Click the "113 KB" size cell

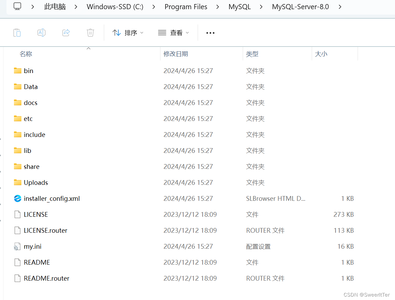click(344, 231)
